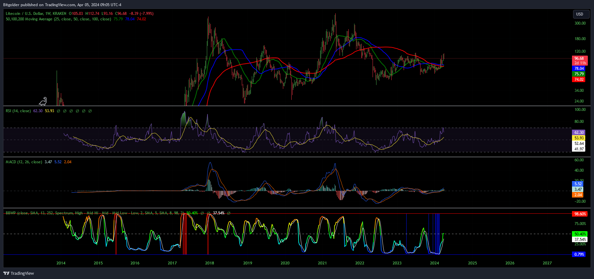Click the purple 62.30 RSI axis tag
The height and width of the screenshot is (279, 594).
pos(579,133)
